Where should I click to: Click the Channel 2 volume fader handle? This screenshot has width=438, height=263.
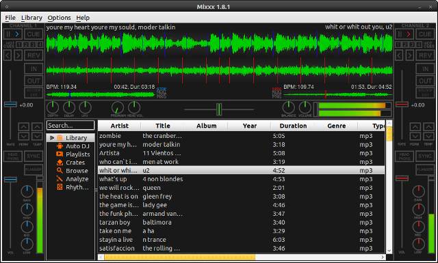pyautogui.click(x=402, y=178)
